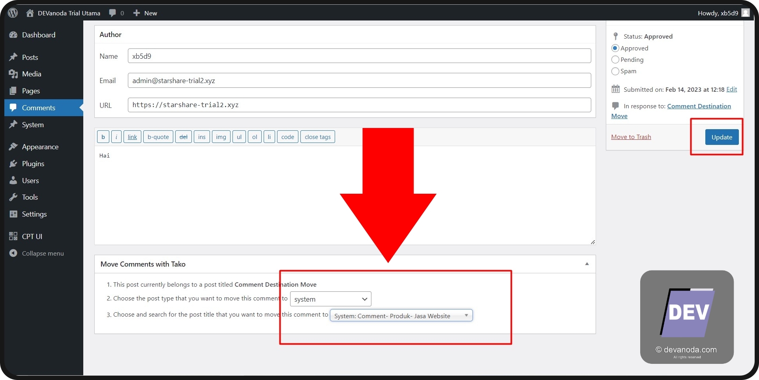Image resolution: width=759 pixels, height=380 pixels.
Task: Insert a link via quicktag
Action: (x=132, y=137)
